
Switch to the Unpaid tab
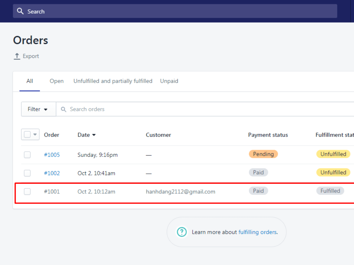coord(169,81)
